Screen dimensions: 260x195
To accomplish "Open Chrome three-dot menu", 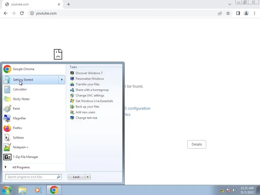I will [x=254, y=13].
